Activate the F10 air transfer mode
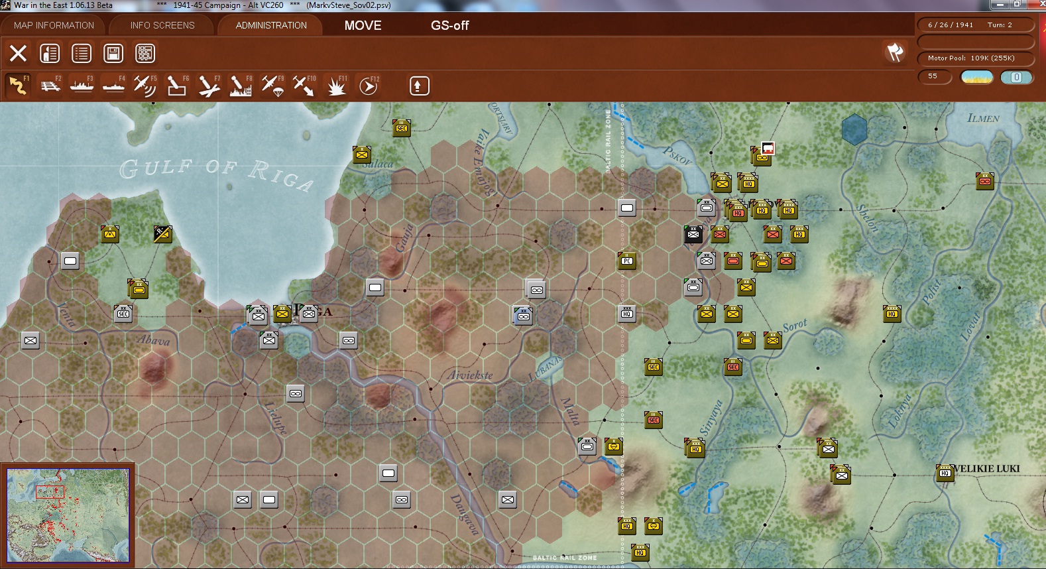This screenshot has height=569, width=1046. tap(304, 86)
